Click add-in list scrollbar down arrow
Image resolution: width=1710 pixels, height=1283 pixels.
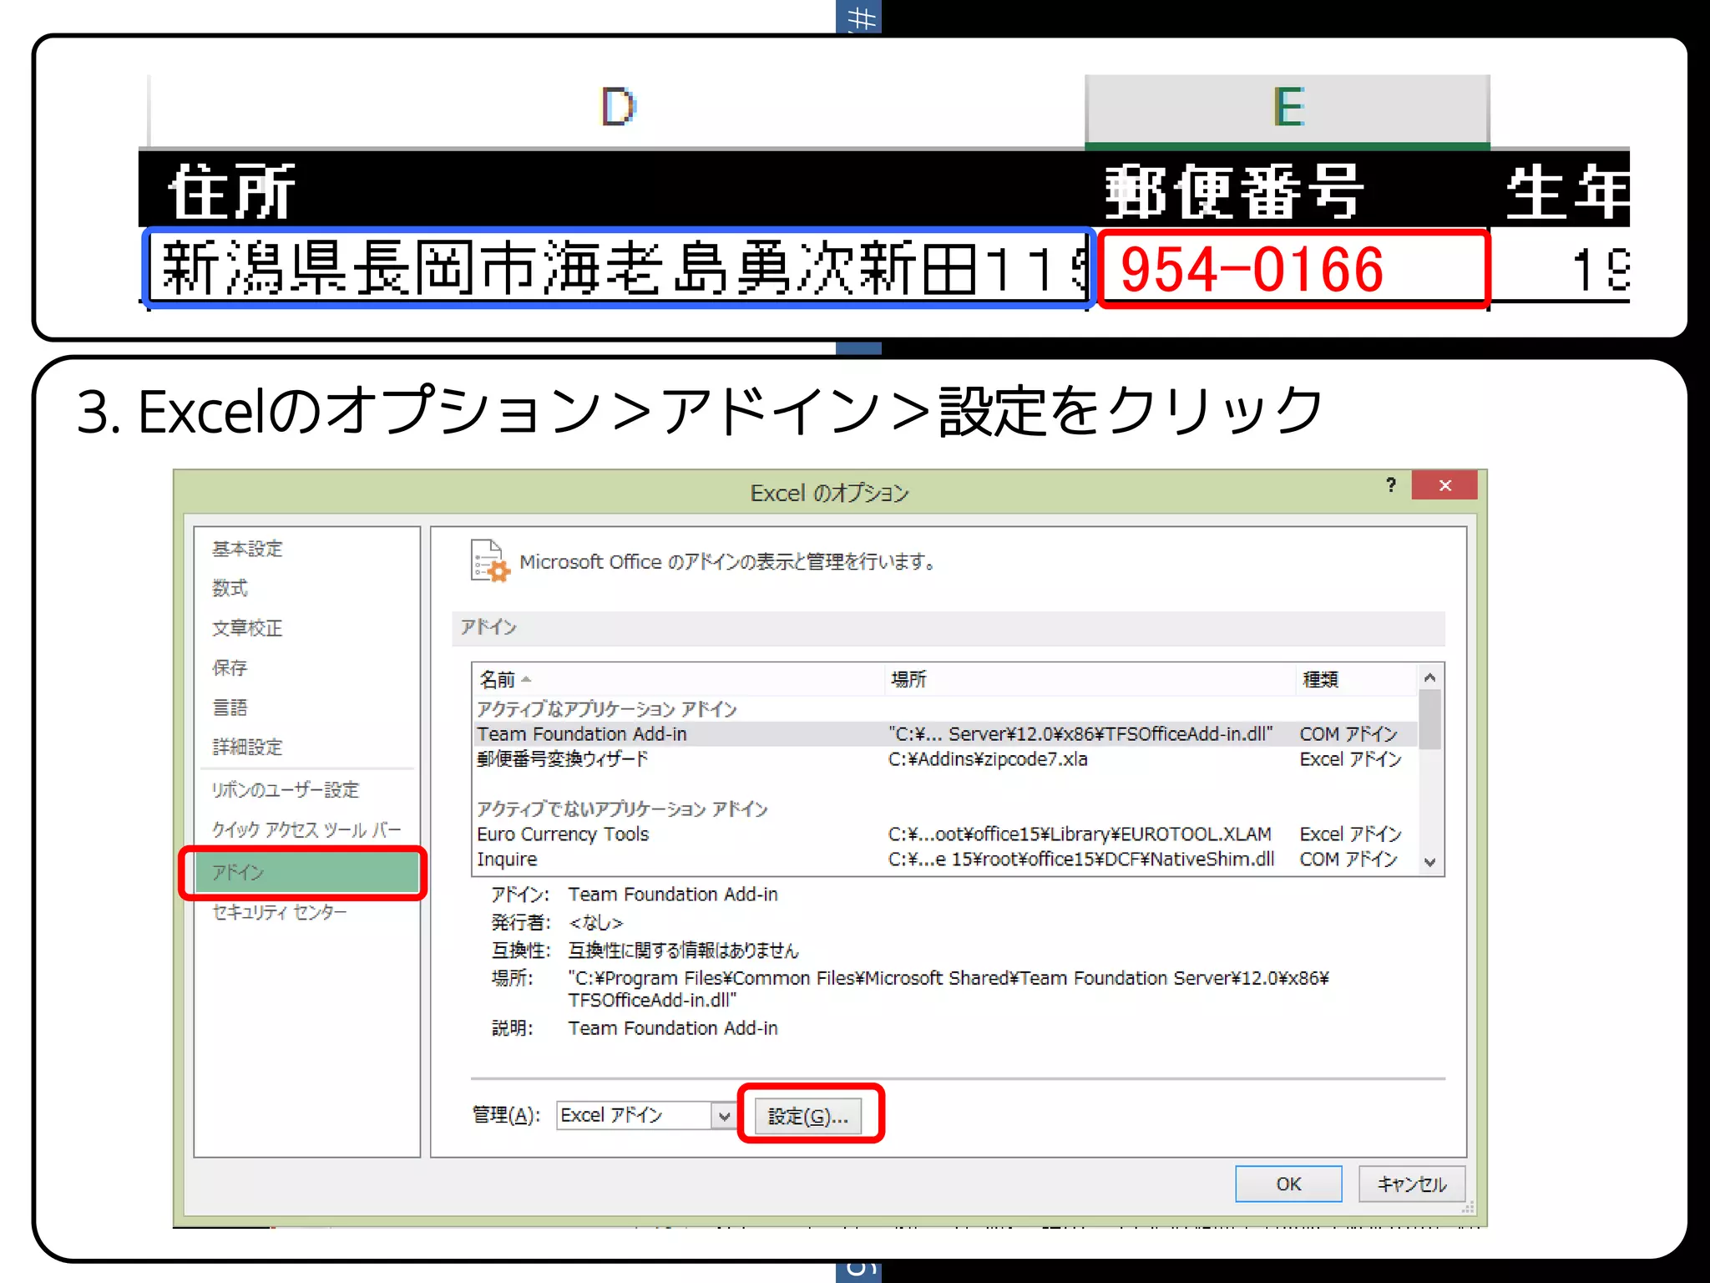(x=1430, y=862)
